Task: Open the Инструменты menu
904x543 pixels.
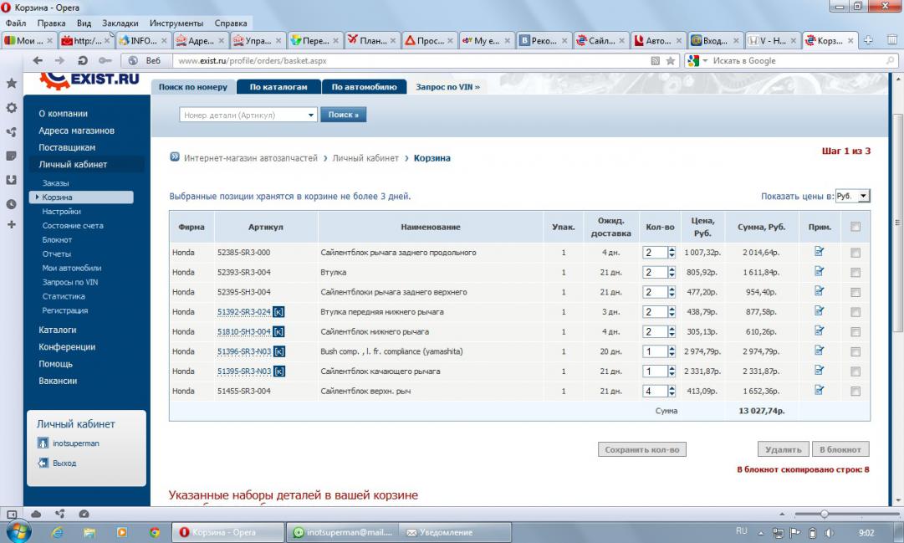Action: click(176, 23)
